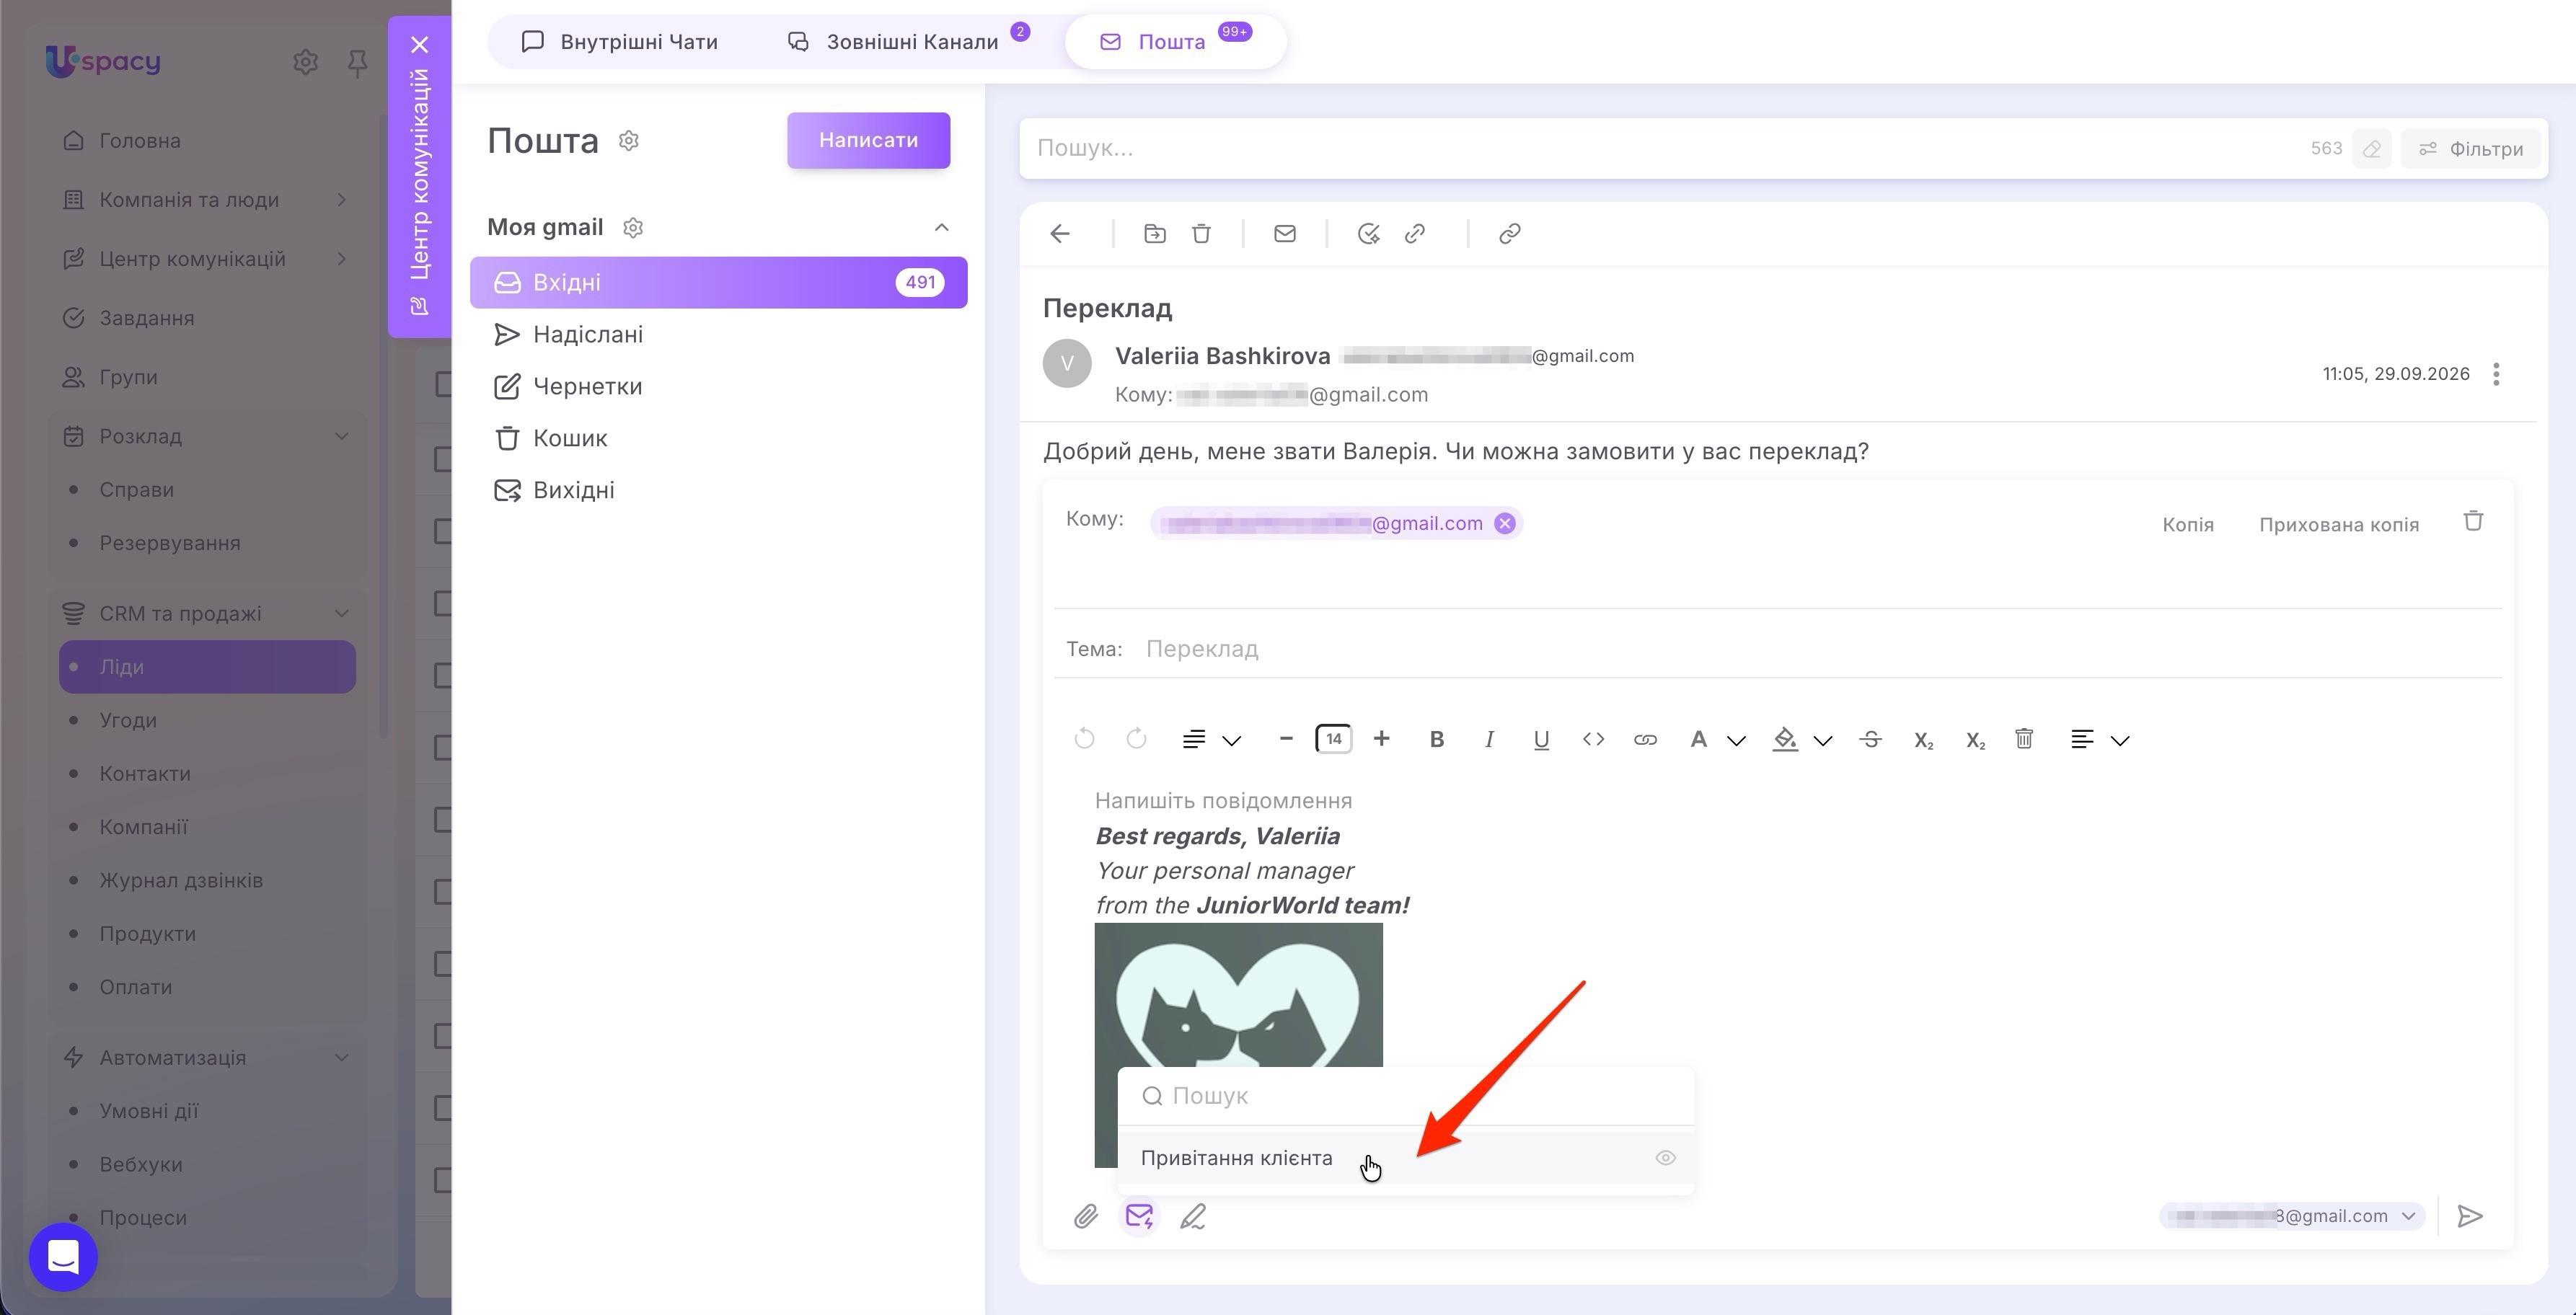The width and height of the screenshot is (2576, 1315).
Task: Add Прихована копія recipient field
Action: pyautogui.click(x=2338, y=525)
